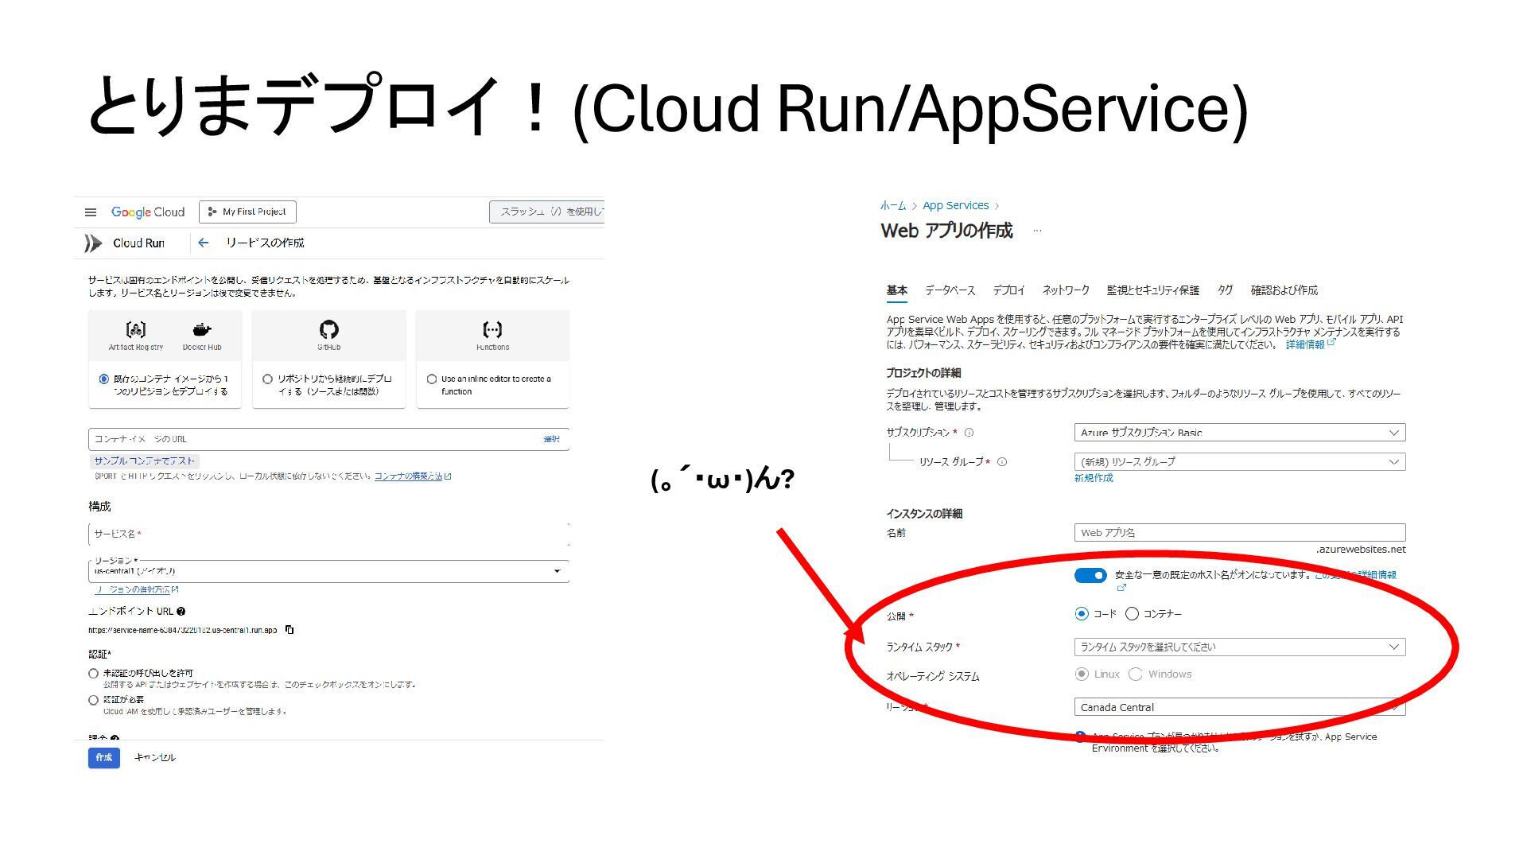Image resolution: width=1527 pixels, height=859 pixels.
Task: Toggle the secure unique default hostname switch
Action: [x=1090, y=576]
